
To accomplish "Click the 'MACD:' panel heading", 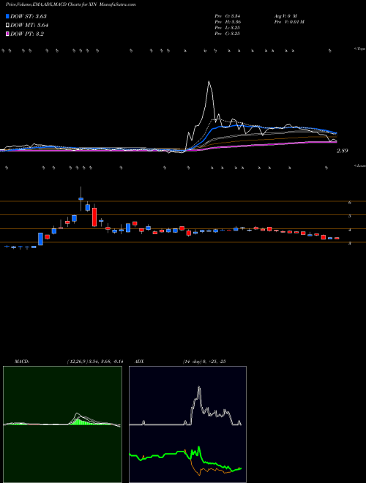I will click(x=21, y=362).
